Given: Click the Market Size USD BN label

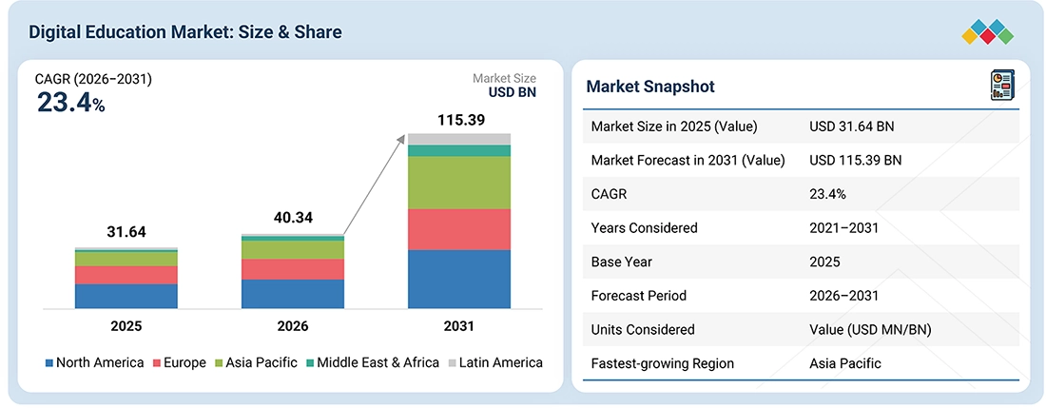Looking at the screenshot, I should click(x=504, y=86).
